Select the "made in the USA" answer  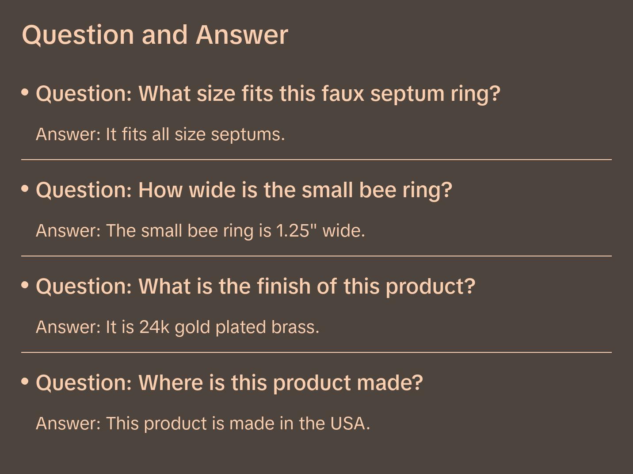[202, 424]
